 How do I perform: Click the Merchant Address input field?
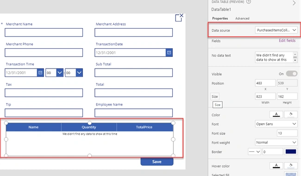pyautogui.click(x=133, y=32)
